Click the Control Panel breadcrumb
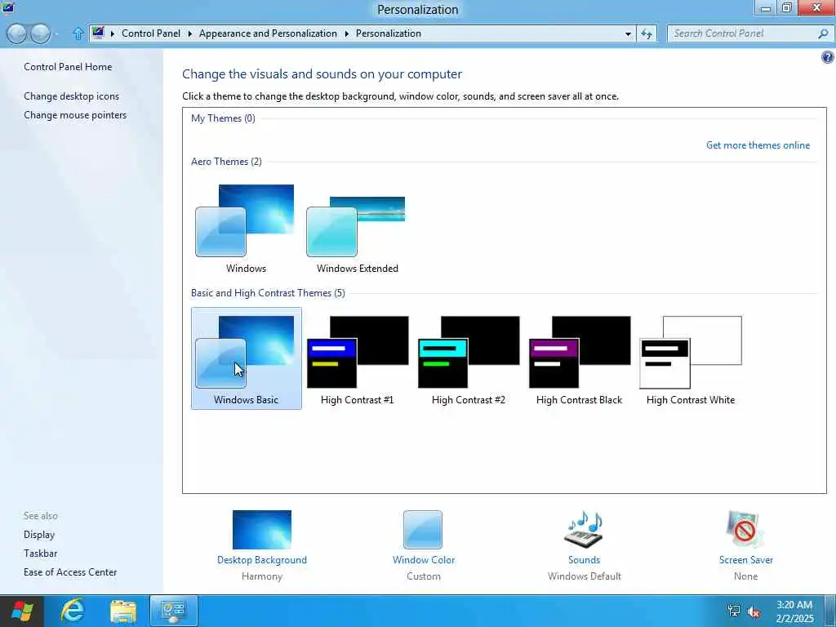The image size is (836, 627). (151, 33)
